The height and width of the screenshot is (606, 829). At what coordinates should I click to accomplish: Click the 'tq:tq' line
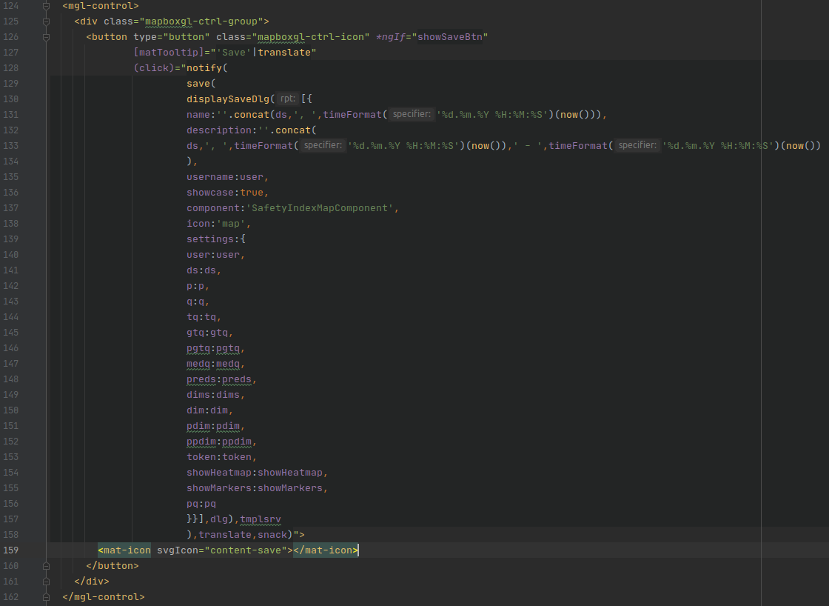tap(204, 317)
